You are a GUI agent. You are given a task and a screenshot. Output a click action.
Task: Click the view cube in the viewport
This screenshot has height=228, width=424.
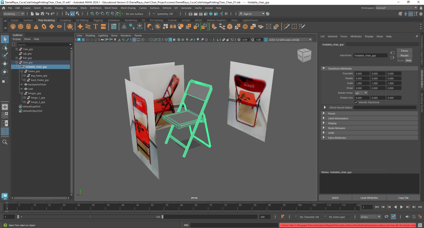click(x=304, y=55)
